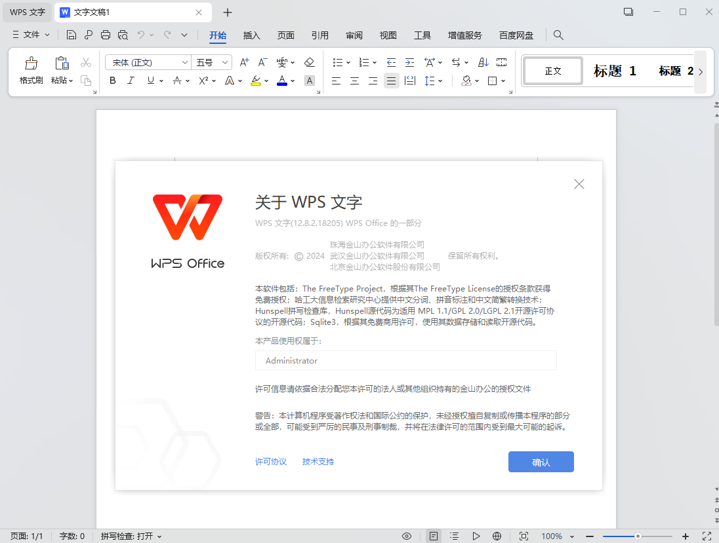Toggle eye protection mode icon in status bar
The image size is (719, 543).
(x=406, y=536)
